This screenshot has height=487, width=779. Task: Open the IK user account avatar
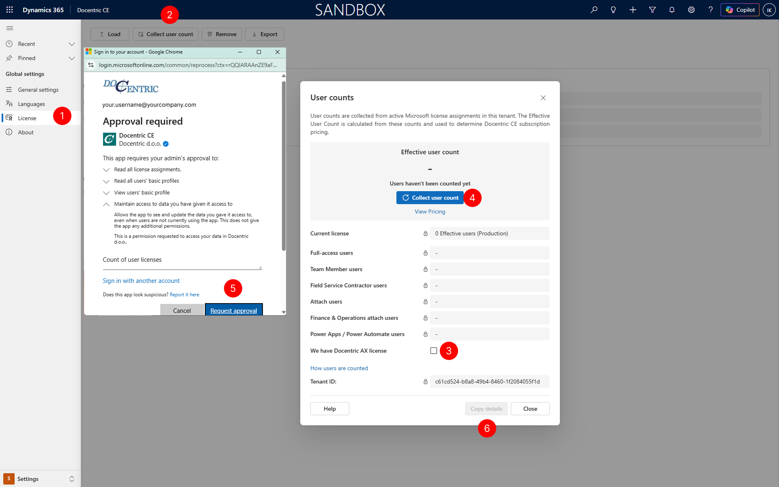click(x=769, y=10)
